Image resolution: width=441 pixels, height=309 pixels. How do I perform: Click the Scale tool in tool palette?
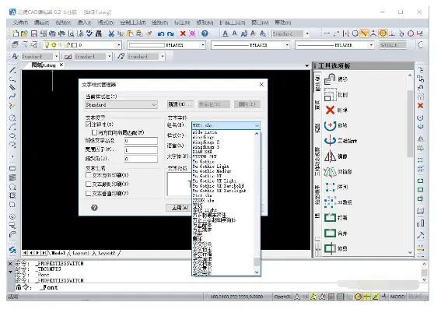point(336,94)
